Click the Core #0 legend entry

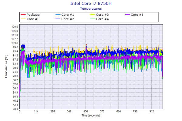tap(30, 19)
